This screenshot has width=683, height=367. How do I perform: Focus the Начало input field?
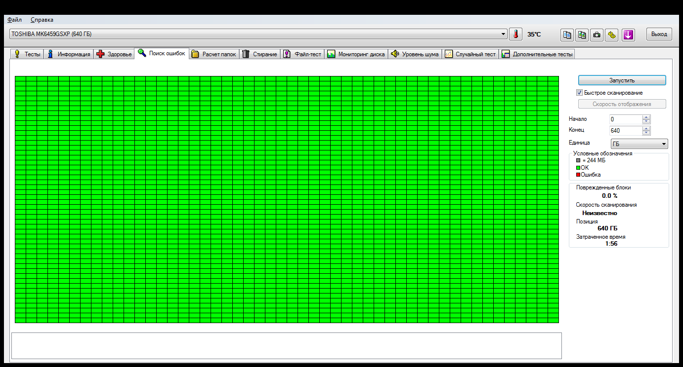coord(626,119)
